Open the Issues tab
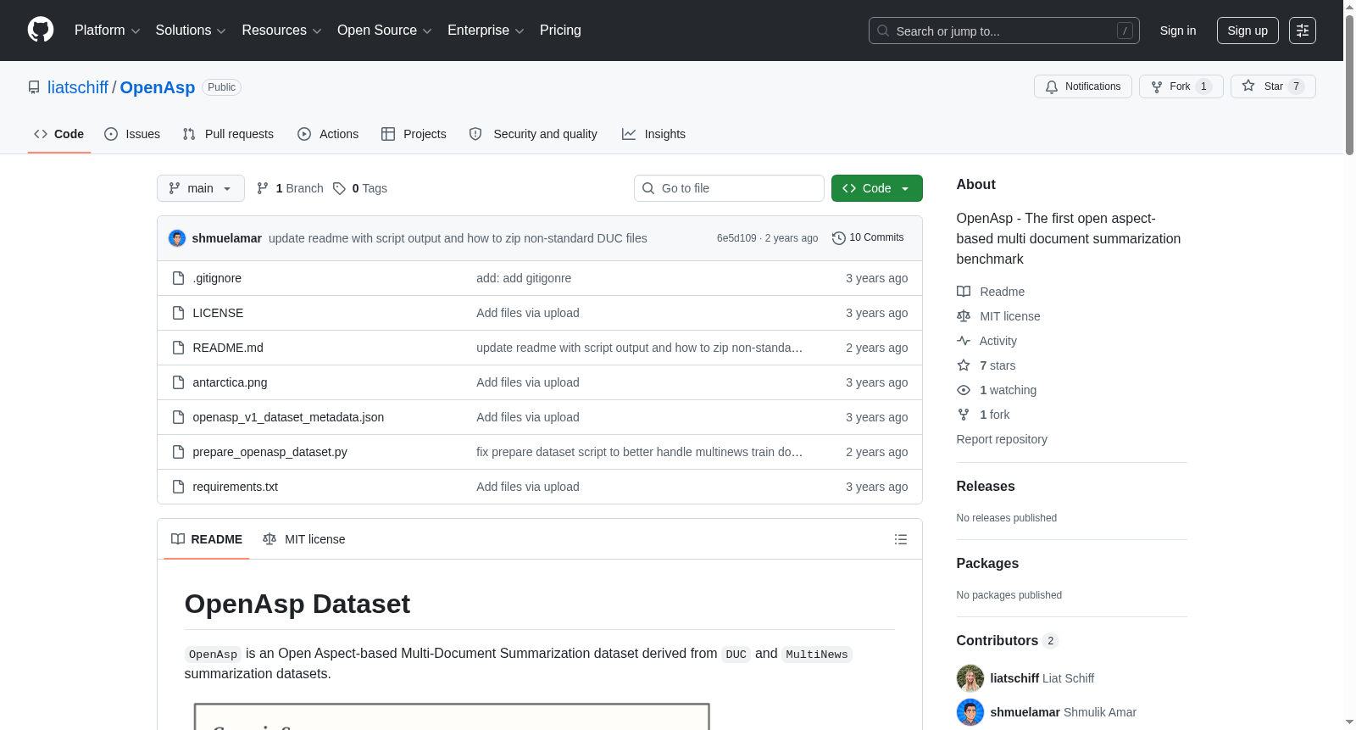This screenshot has height=730, width=1356. (x=132, y=134)
